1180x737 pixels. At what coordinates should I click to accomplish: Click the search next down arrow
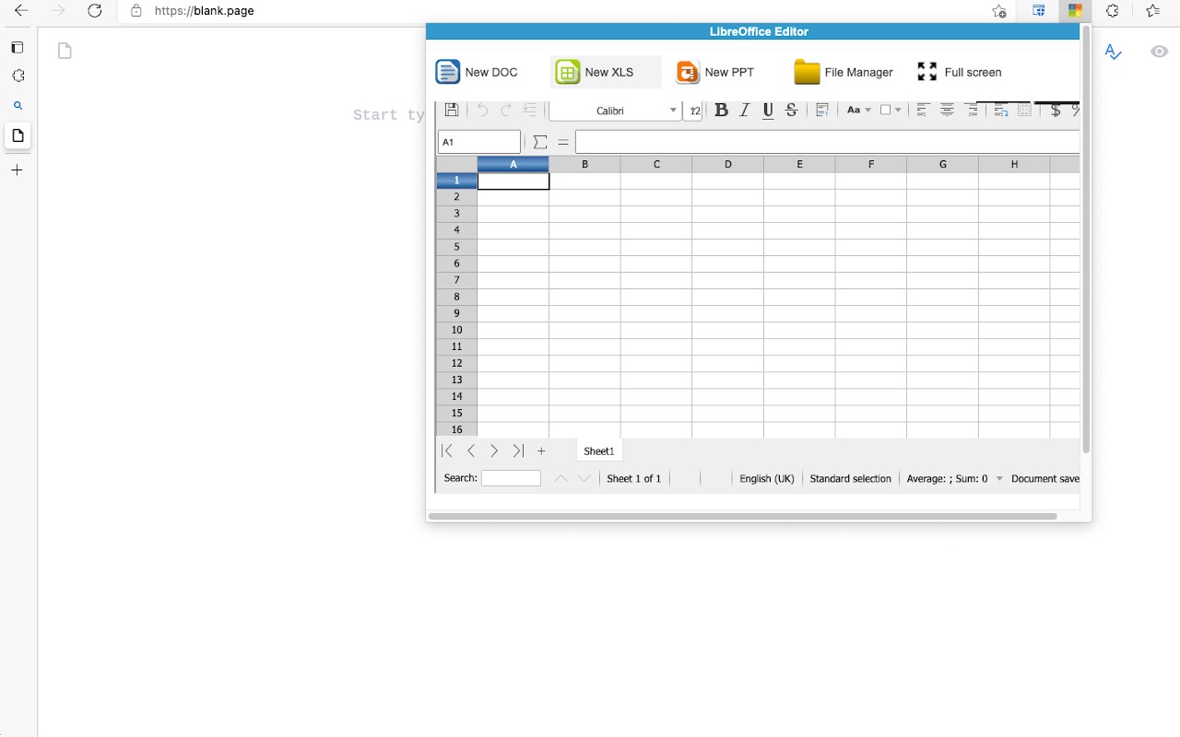point(584,478)
